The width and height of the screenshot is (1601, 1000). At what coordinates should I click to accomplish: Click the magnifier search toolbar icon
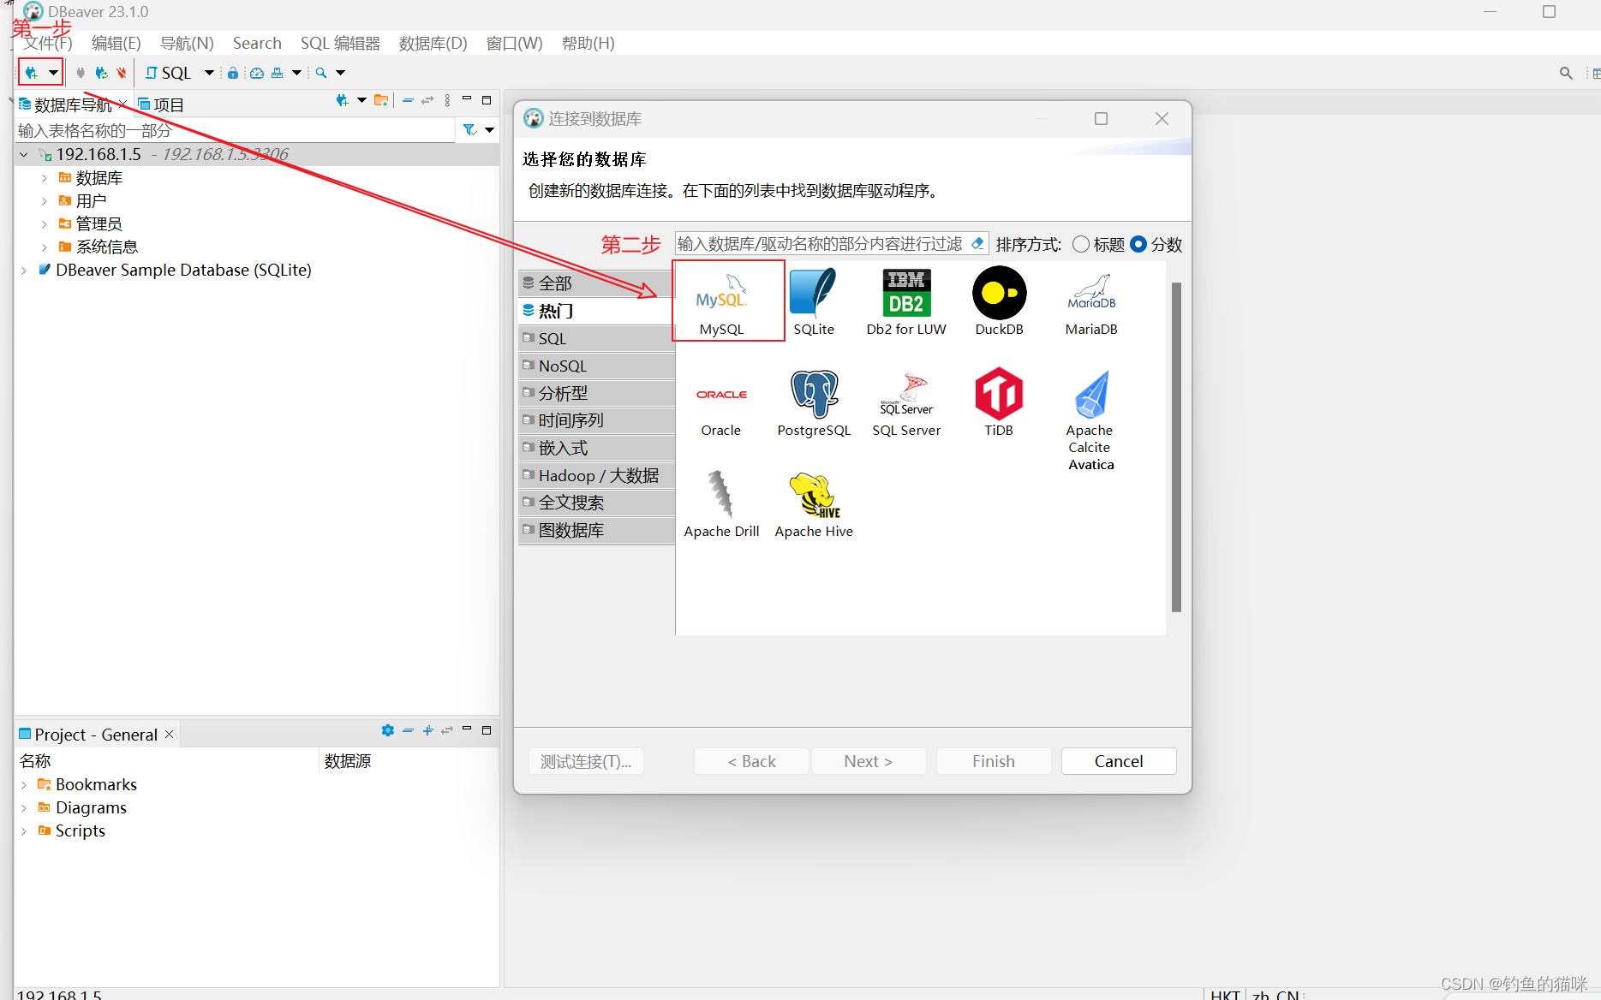(321, 73)
